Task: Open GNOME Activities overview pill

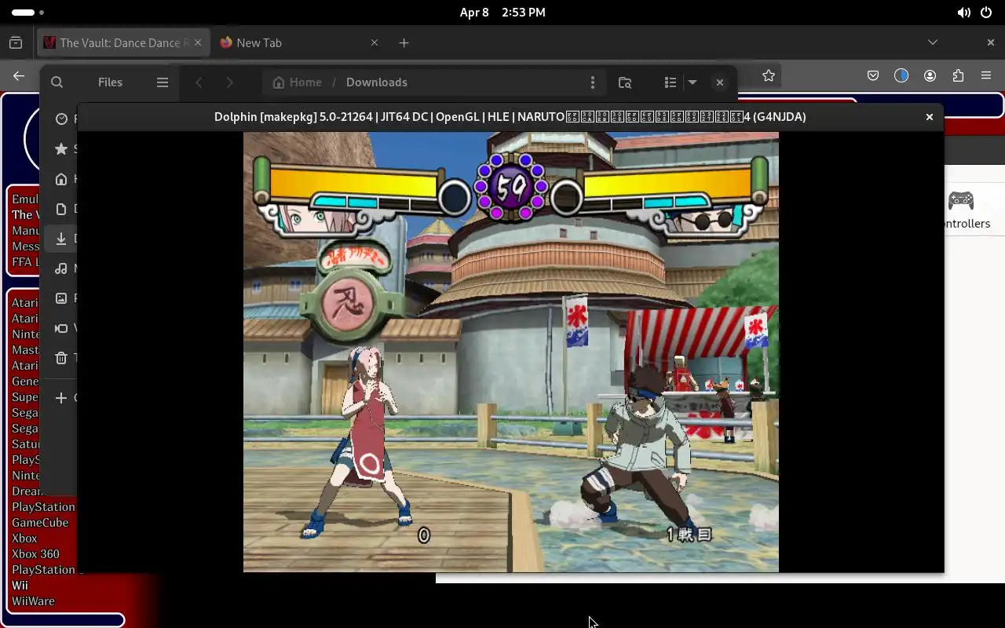Action: [x=28, y=13]
